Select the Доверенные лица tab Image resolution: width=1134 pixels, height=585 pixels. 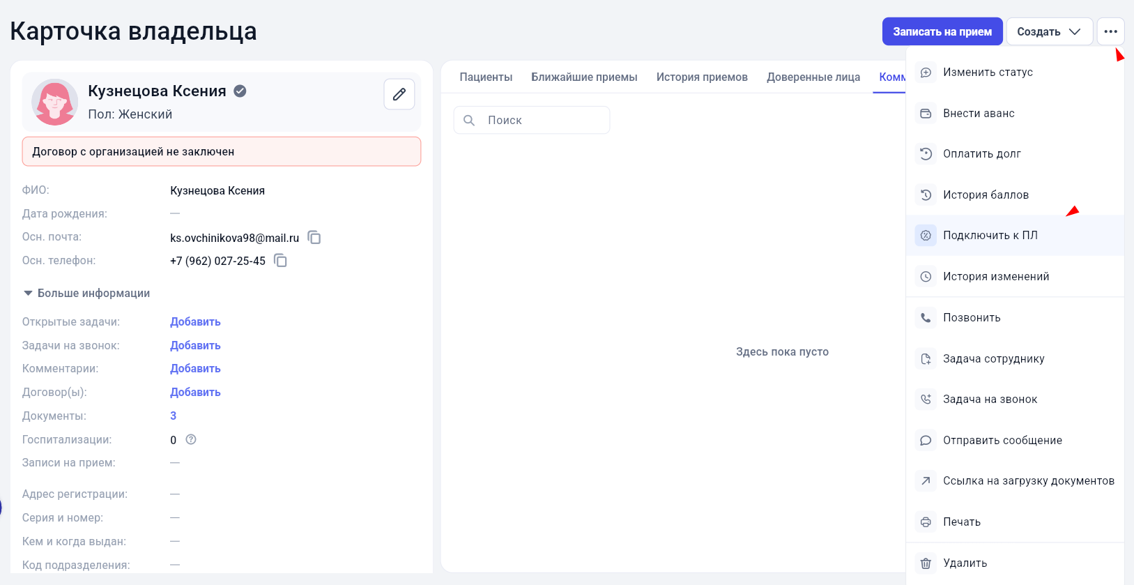pyautogui.click(x=813, y=77)
